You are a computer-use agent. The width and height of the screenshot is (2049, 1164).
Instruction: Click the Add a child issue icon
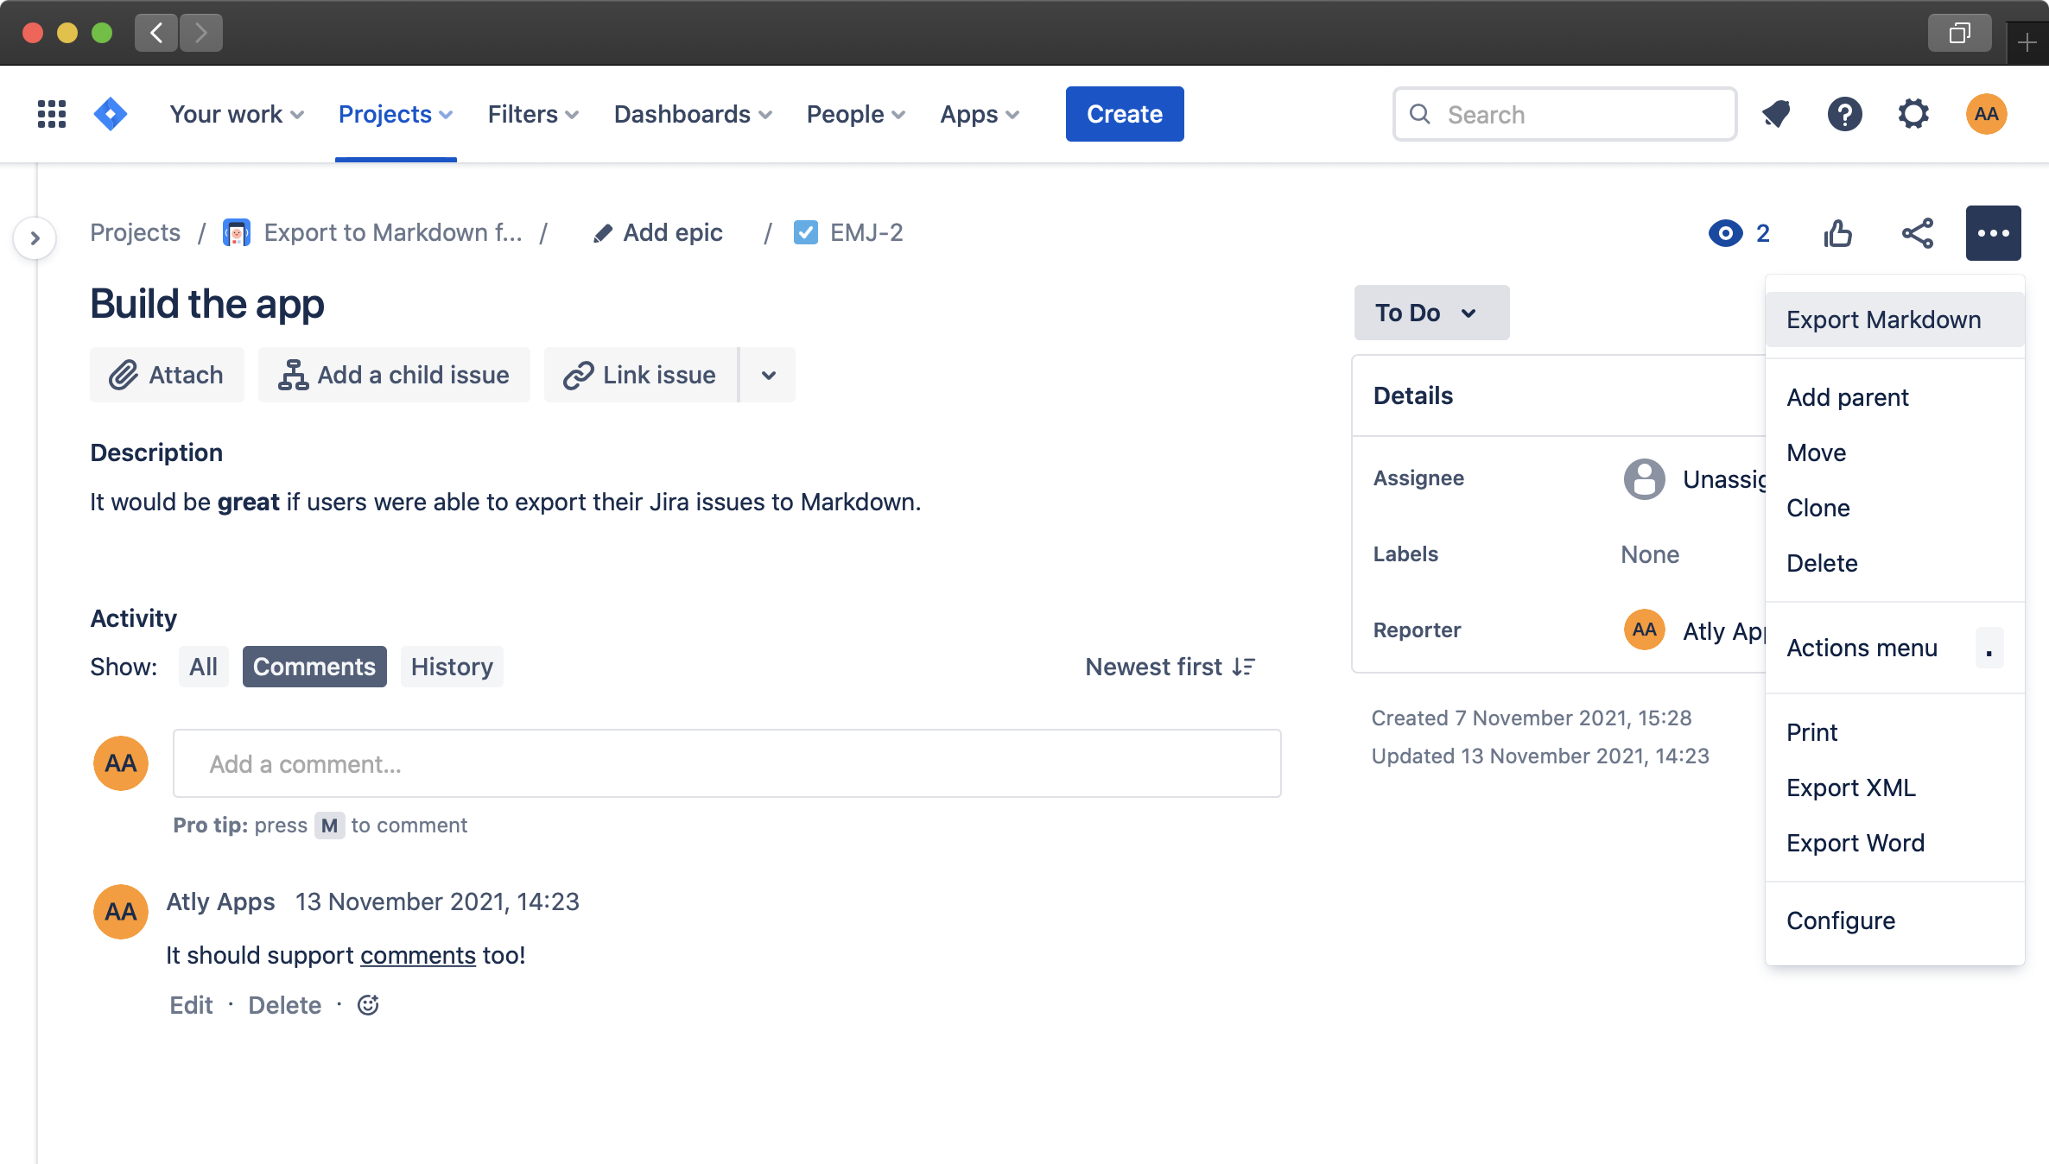(x=291, y=375)
